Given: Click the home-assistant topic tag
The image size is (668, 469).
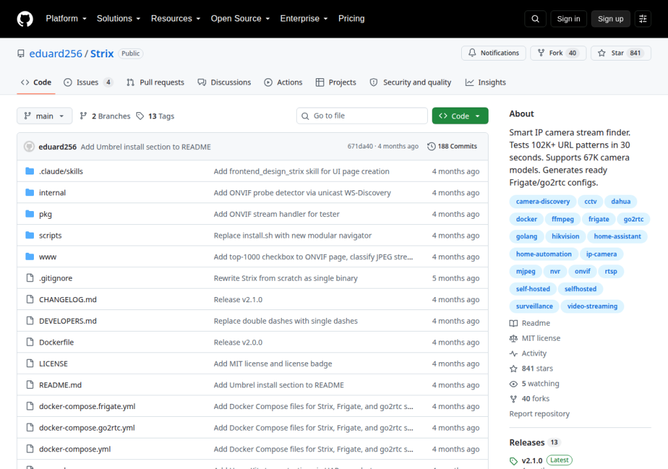Looking at the screenshot, I should (617, 236).
